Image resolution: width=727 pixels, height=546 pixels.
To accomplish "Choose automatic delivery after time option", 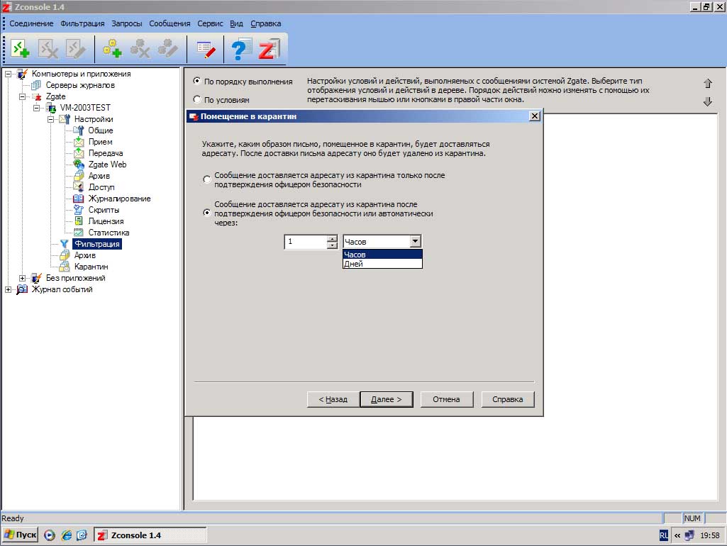I will (x=207, y=213).
